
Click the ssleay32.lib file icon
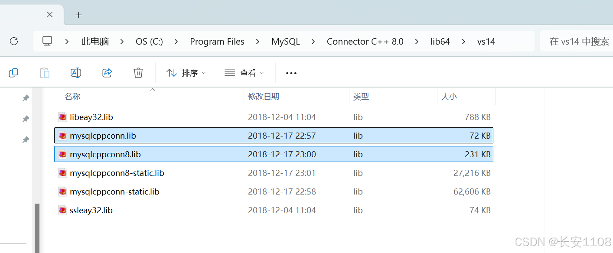62,210
